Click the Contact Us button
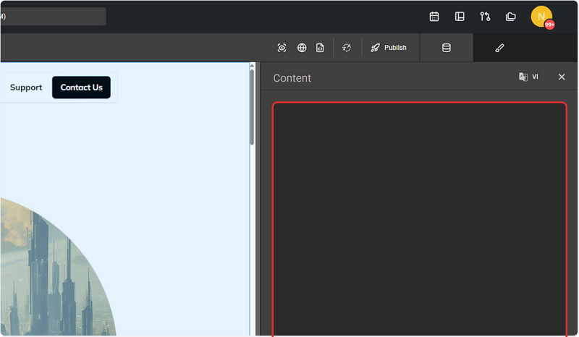 (x=81, y=88)
